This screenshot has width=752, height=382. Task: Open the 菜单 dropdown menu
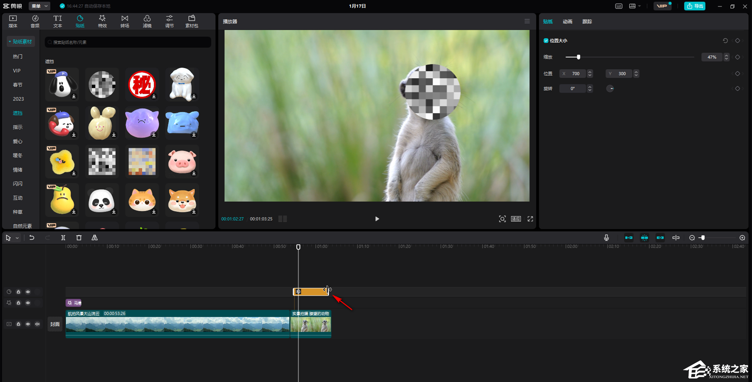tap(39, 6)
